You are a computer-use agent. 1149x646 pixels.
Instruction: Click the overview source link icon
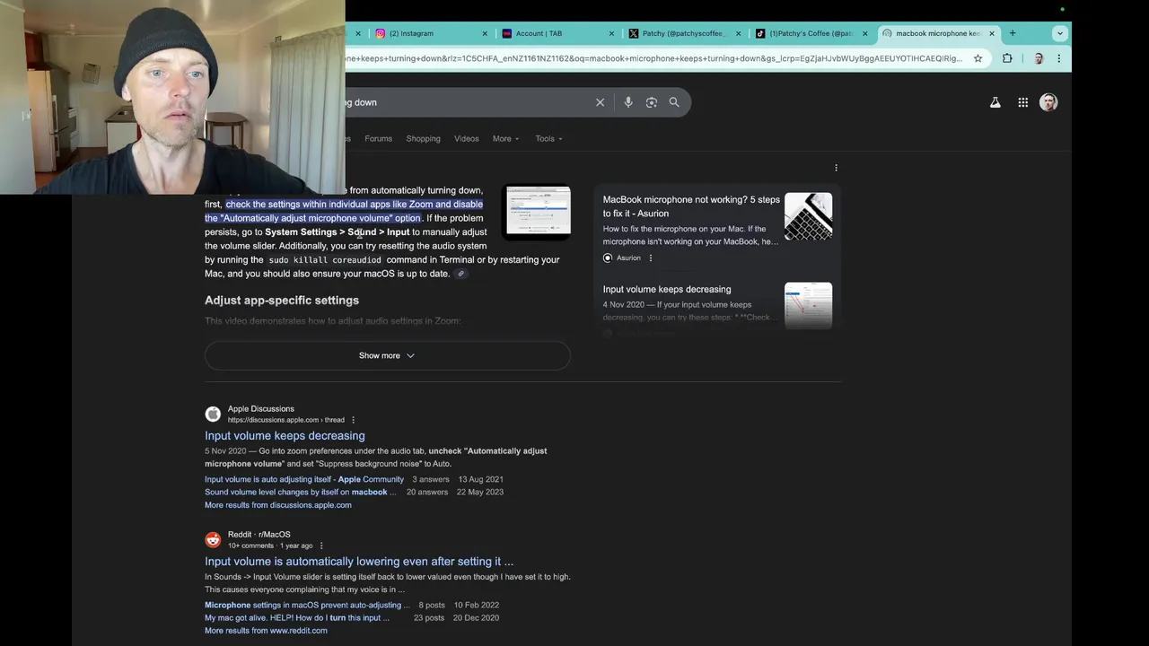point(460,274)
